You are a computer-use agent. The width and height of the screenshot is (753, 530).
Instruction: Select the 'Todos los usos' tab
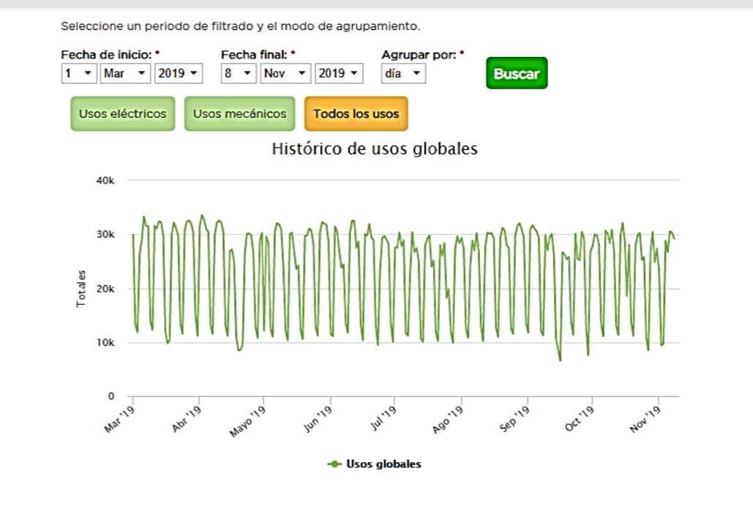tap(356, 113)
